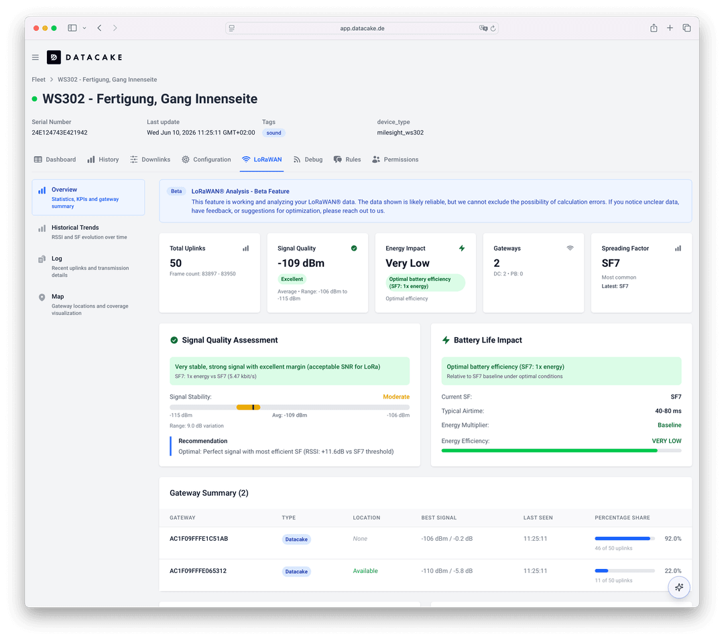Select the LoRaWAN tab
The width and height of the screenshot is (724, 640).
(262, 159)
